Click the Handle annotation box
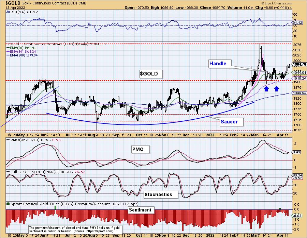This screenshot has width=307, height=238. coord(220,64)
